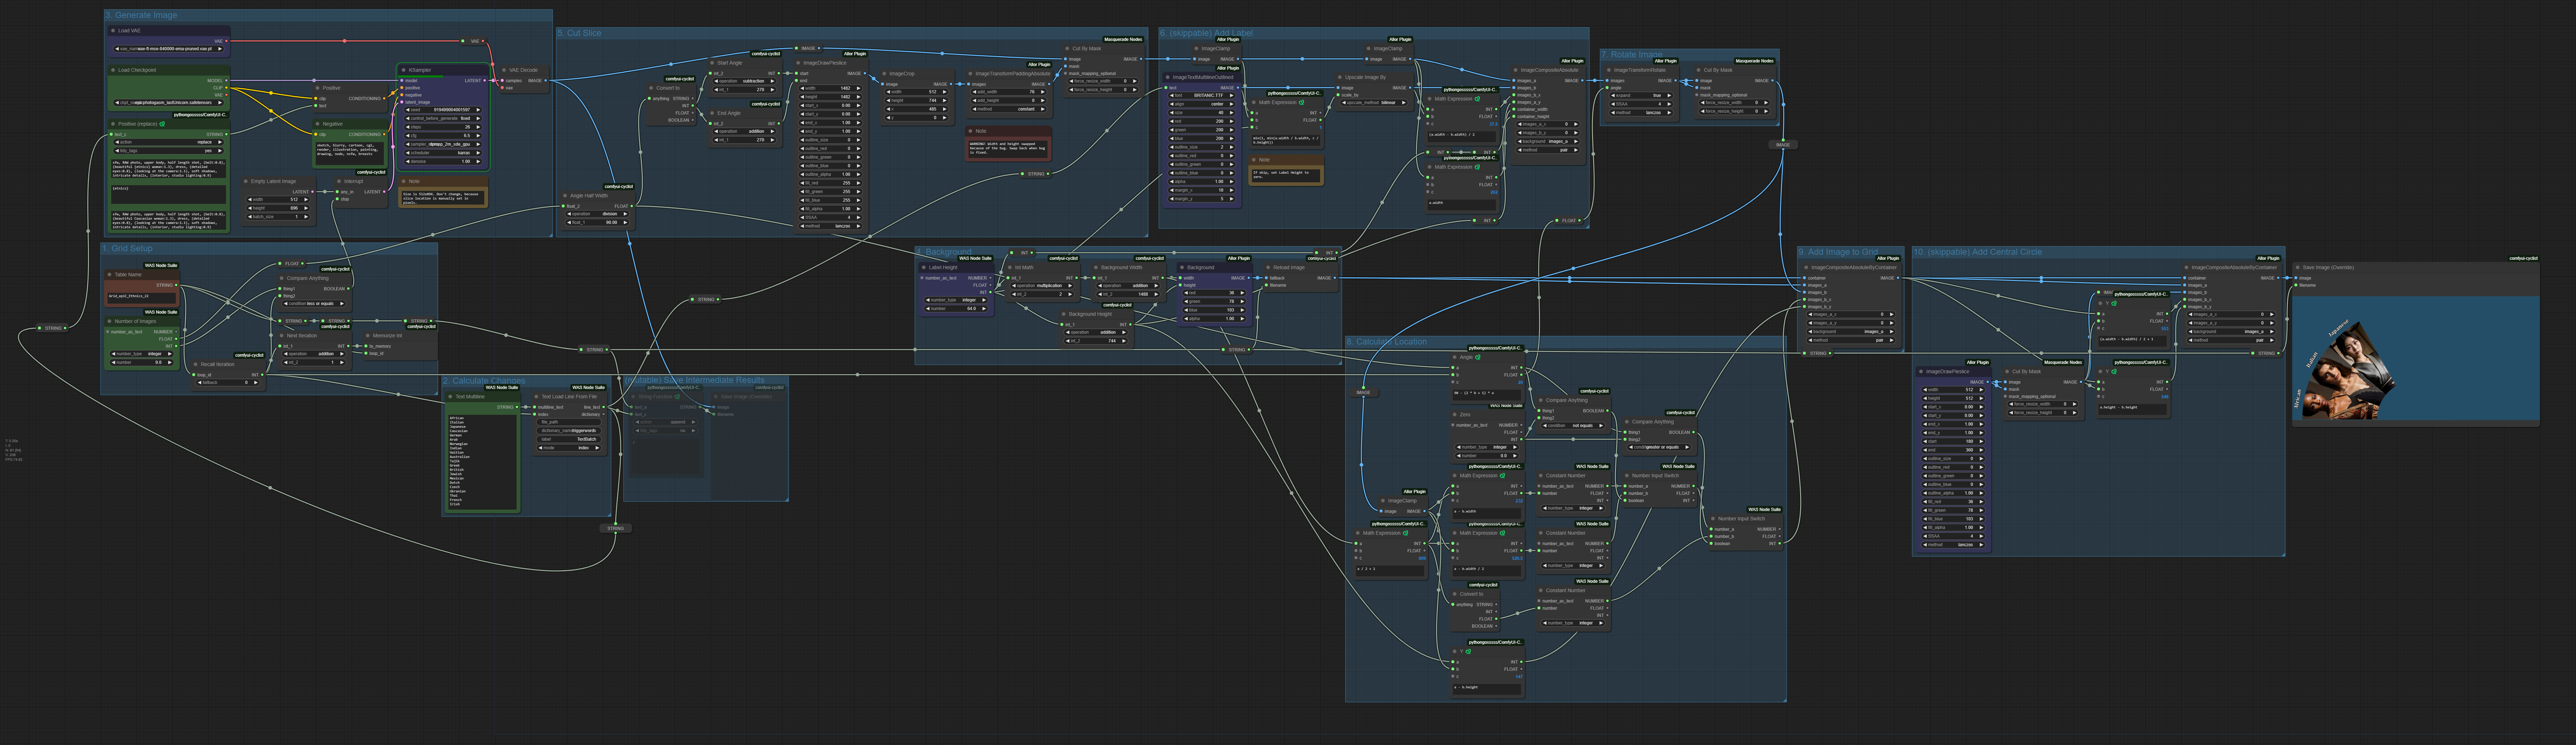Toggle the Table Name node collapse dot
The image size is (2576, 745).
pos(110,275)
